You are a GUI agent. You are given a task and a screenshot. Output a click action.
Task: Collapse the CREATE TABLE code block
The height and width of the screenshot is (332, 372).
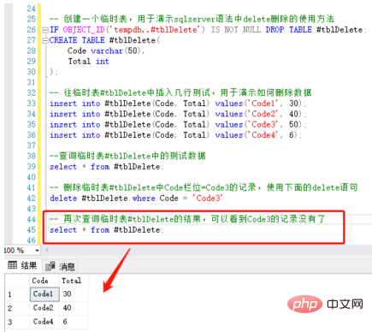coord(45,40)
